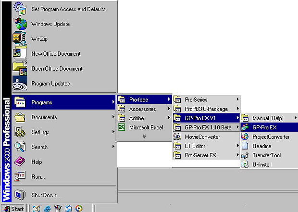Select Uninstall label
This screenshot has width=298, height=212.
(x=262, y=164)
